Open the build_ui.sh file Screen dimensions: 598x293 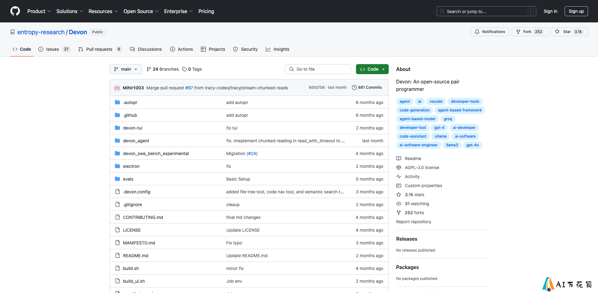click(x=134, y=281)
